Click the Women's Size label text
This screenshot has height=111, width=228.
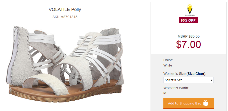point(174,74)
